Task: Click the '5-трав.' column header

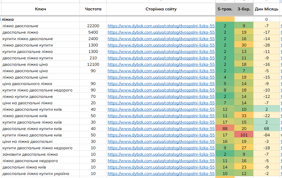Action: pos(225,9)
